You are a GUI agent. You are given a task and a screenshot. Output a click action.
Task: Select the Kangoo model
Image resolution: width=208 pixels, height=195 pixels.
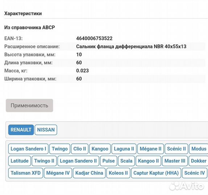click(x=100, y=149)
